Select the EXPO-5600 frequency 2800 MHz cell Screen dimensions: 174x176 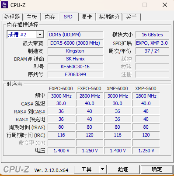click(x=90, y=96)
